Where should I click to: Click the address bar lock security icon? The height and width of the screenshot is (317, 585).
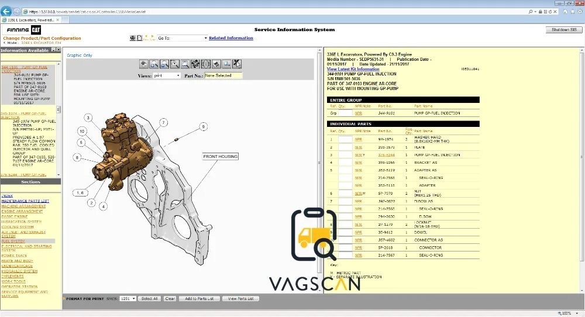click(x=540, y=12)
